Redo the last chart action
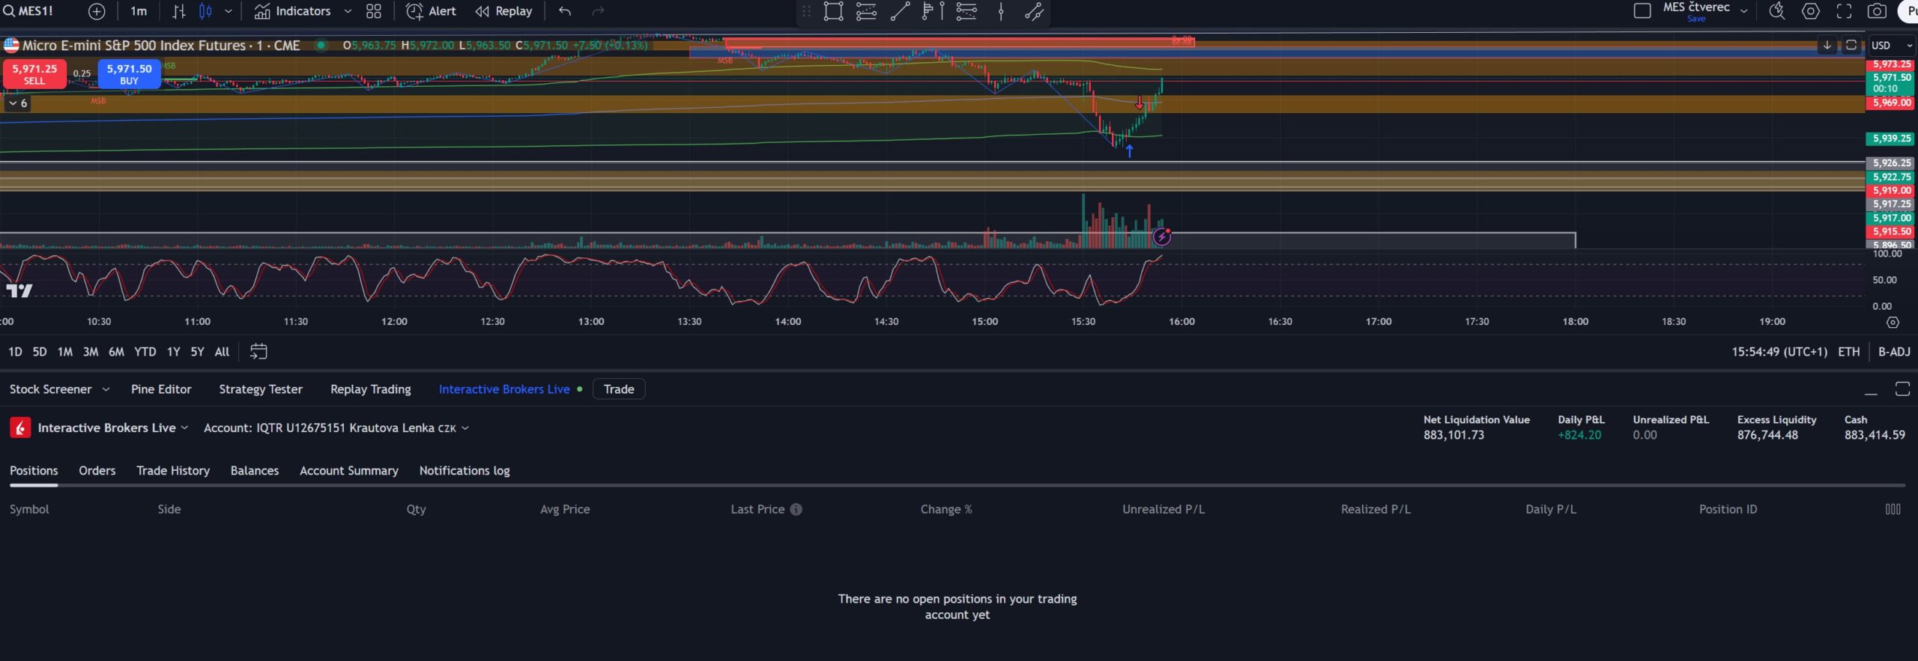The image size is (1918, 661). pos(598,11)
